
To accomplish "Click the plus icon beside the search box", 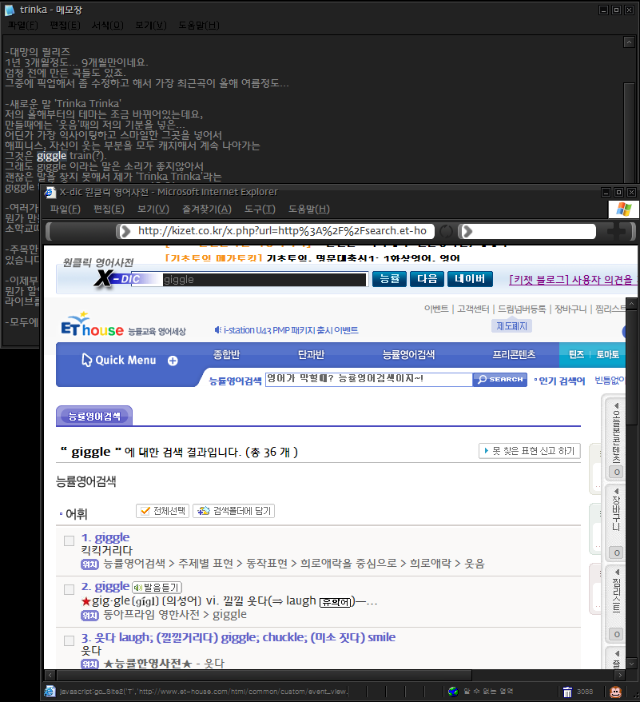I will [616, 231].
